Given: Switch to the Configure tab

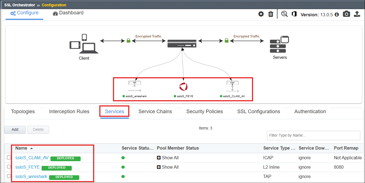Looking at the screenshot, I should (24, 13).
